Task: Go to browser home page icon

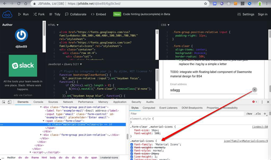Action: coord(26,3)
